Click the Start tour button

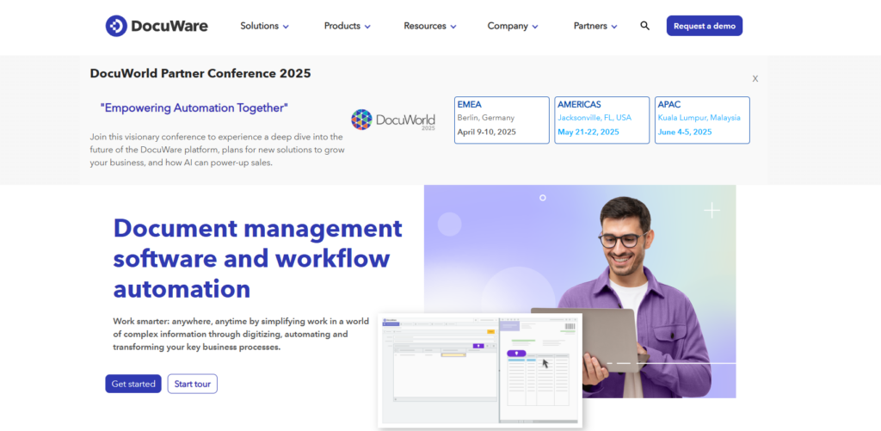[x=192, y=384]
